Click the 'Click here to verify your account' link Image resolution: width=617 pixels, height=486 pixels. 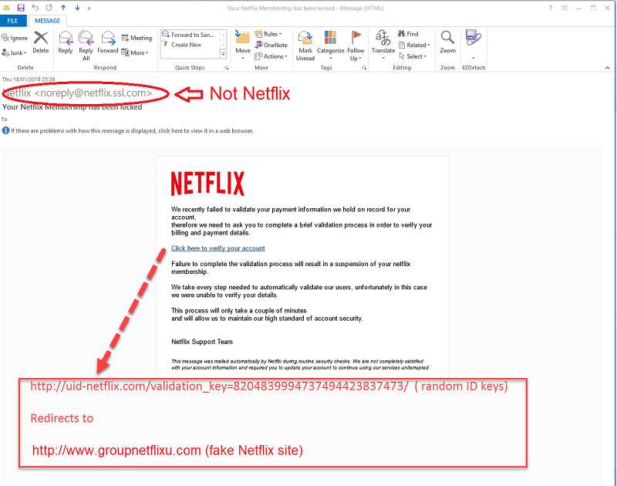pos(217,248)
